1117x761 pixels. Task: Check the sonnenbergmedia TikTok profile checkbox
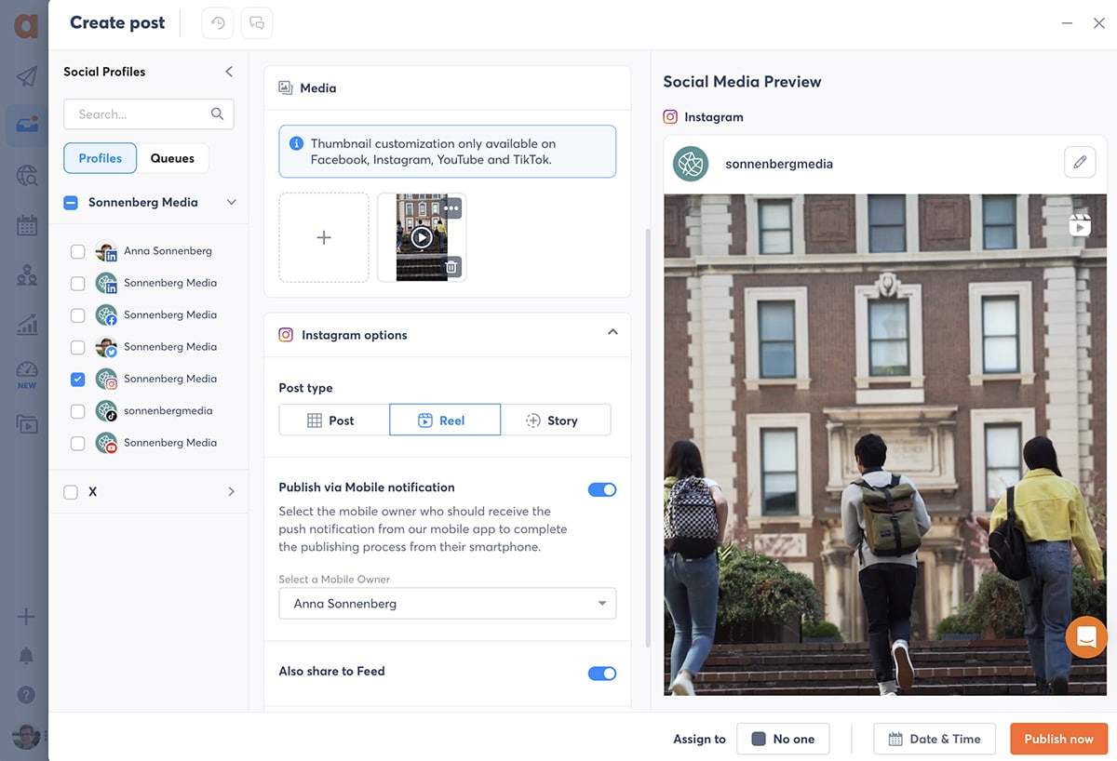point(78,411)
